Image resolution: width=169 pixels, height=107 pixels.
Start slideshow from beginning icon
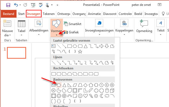pos(33,5)
